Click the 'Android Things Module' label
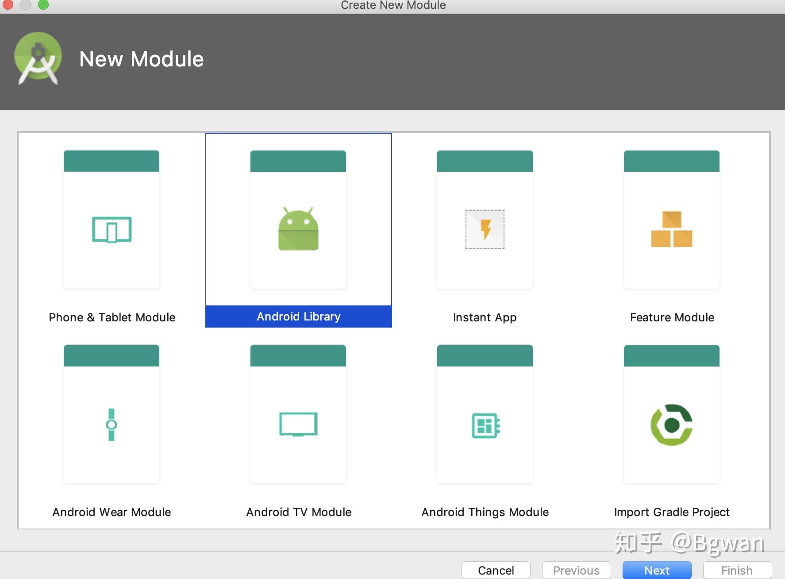Viewport: 785px width, 579px height. [485, 512]
